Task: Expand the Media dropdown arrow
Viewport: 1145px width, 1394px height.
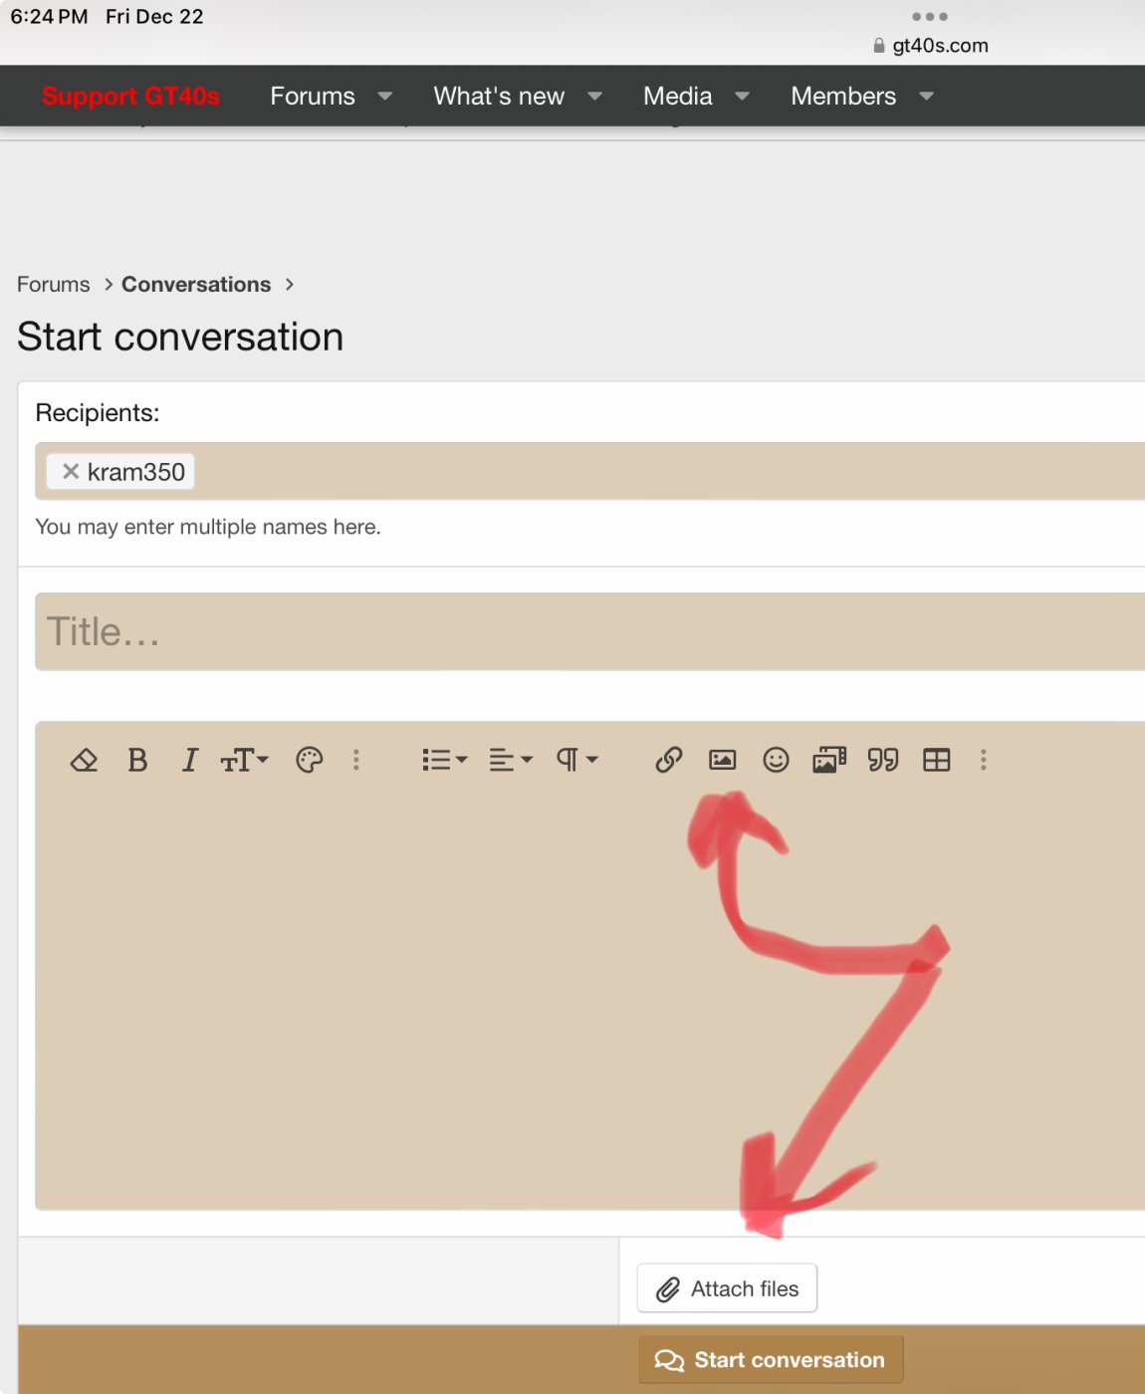Action: pos(743,97)
